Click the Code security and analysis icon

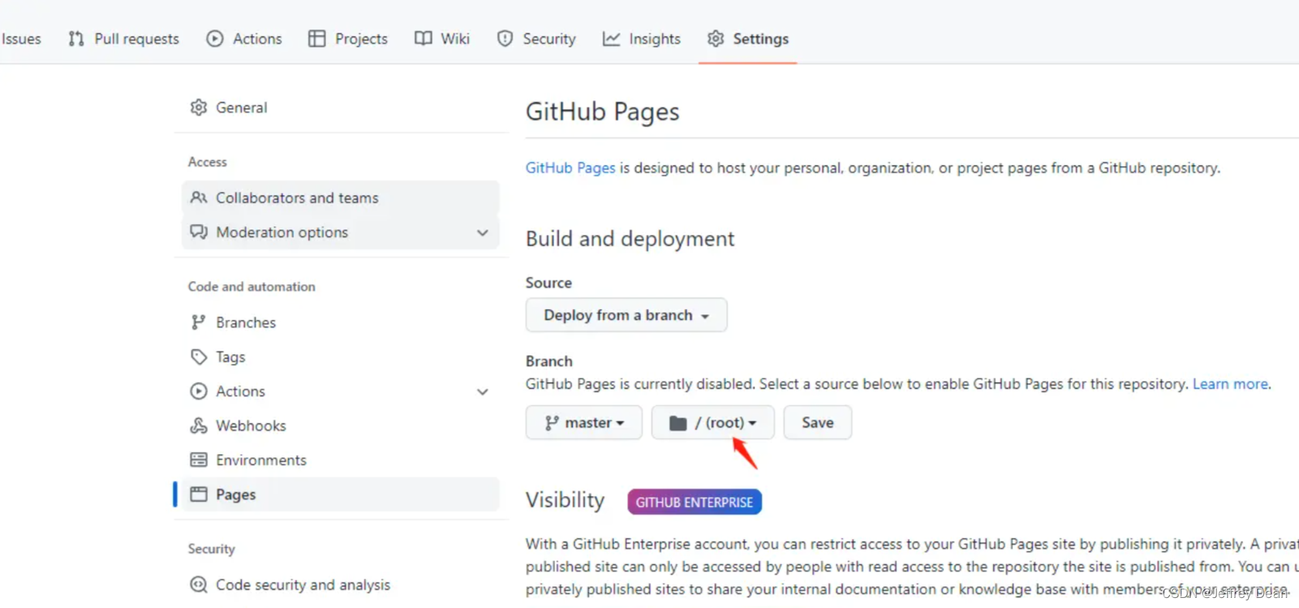pos(199,585)
